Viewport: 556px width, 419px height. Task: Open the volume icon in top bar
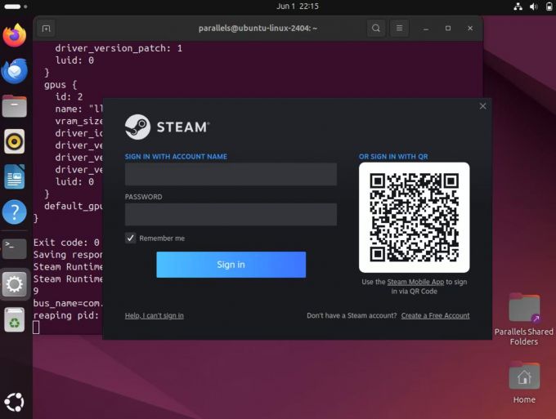pyautogui.click(x=533, y=7)
